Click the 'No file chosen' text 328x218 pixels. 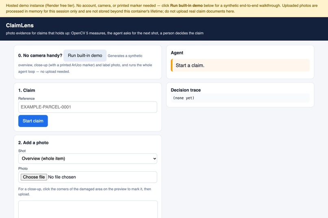click(x=62, y=177)
